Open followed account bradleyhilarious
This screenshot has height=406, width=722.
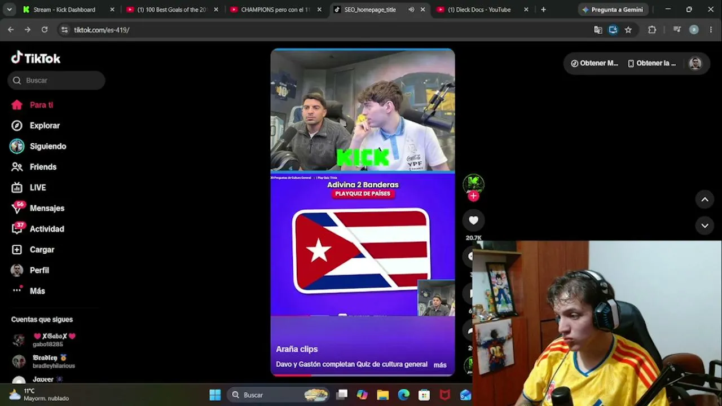click(x=44, y=361)
